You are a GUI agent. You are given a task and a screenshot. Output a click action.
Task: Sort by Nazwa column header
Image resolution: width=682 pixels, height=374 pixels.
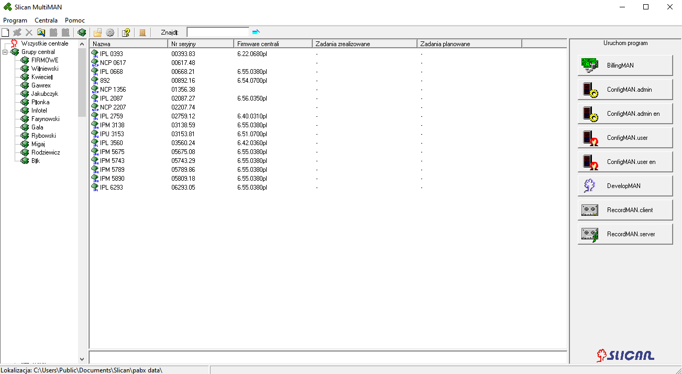[129, 43]
